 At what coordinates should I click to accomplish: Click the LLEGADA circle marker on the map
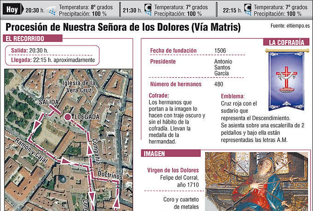click(68, 117)
